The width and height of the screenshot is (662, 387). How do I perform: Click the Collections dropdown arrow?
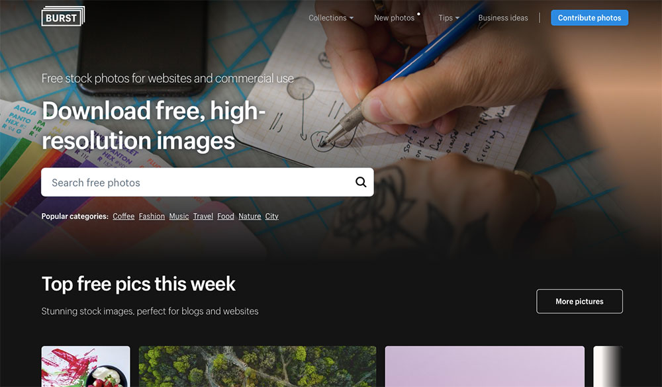click(352, 18)
